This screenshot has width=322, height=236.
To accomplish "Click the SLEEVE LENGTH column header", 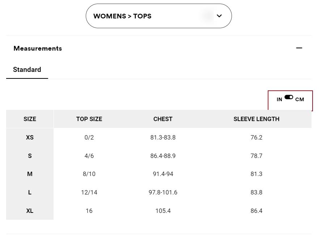I will [x=256, y=119].
